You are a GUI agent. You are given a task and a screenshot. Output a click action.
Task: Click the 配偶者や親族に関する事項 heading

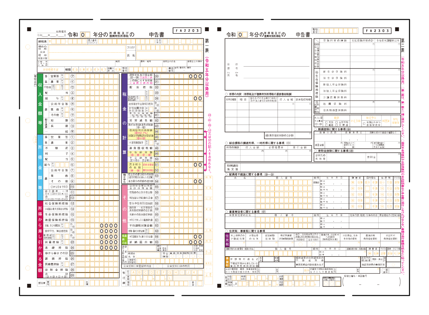[x=250, y=174]
